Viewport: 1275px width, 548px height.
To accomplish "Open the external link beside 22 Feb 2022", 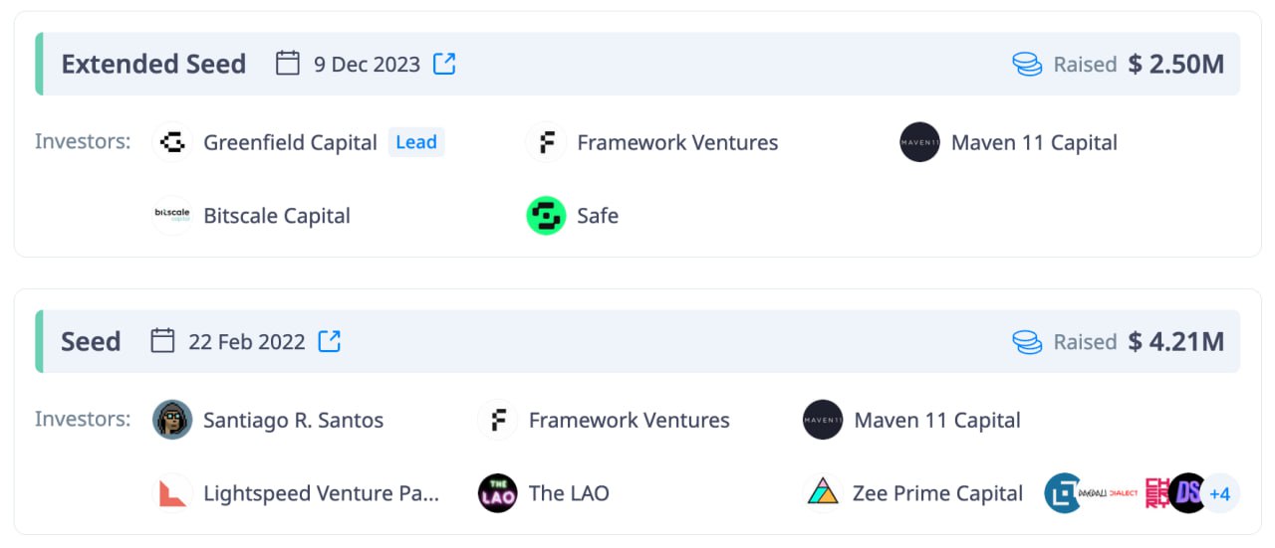I will [330, 341].
